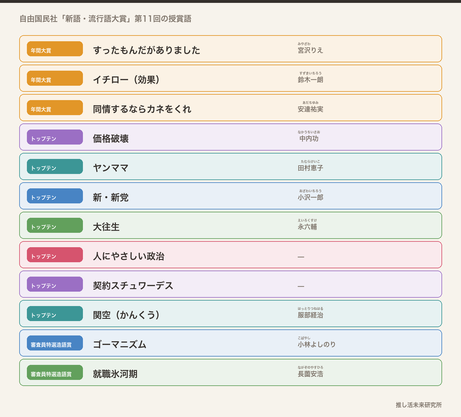Select the phrase 人にやさしい政治
Viewport: 461px width, 417px height.
click(129, 256)
